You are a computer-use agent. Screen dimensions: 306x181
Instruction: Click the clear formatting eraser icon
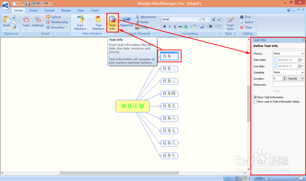[x=219, y=27]
